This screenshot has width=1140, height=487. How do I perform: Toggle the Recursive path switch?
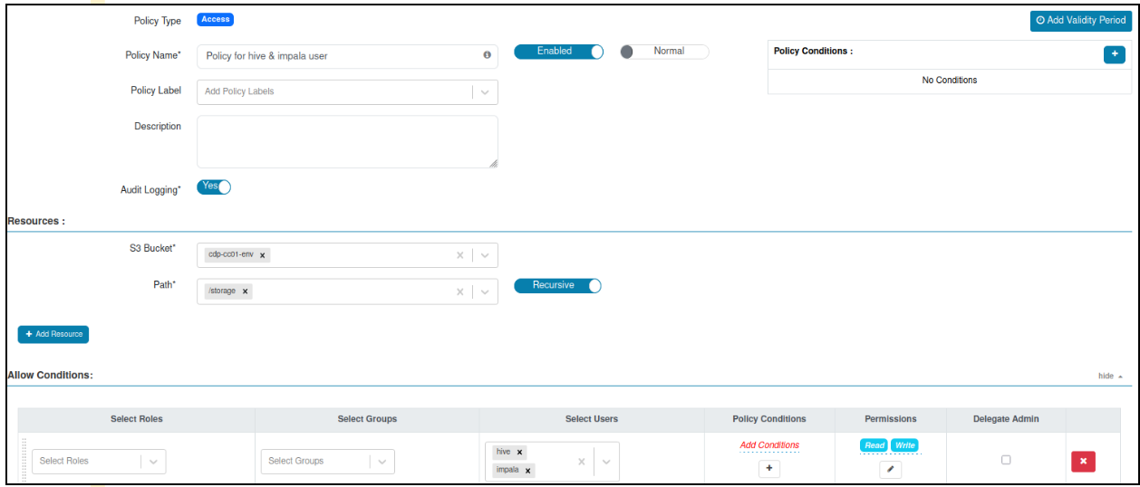pyautogui.click(x=557, y=285)
